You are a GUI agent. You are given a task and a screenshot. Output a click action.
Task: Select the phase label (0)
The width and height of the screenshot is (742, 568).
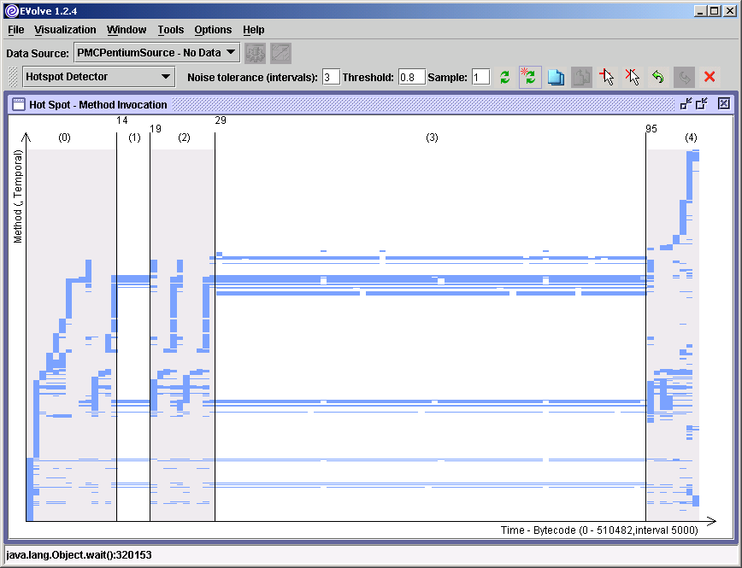[64, 138]
